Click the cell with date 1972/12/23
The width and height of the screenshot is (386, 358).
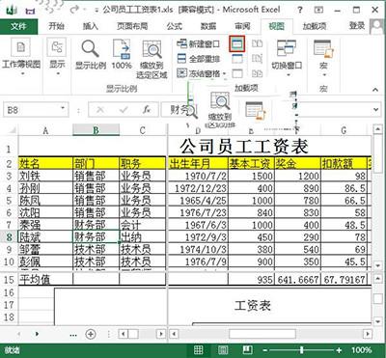click(x=198, y=188)
